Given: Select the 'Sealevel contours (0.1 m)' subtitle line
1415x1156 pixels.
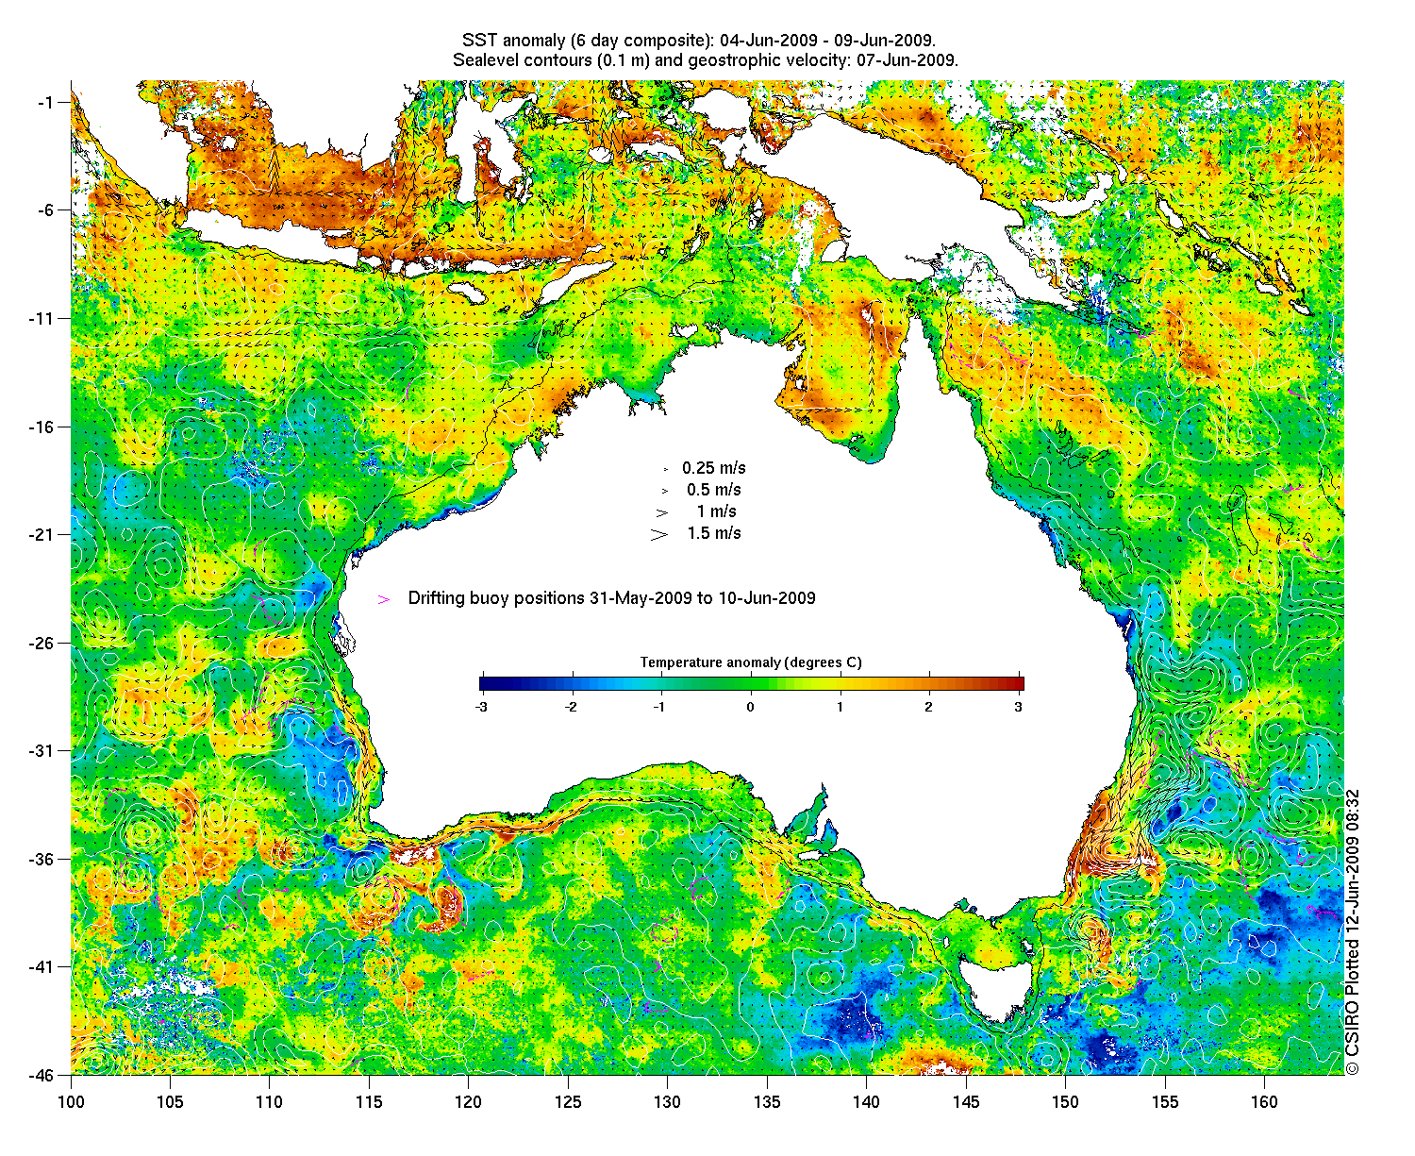Looking at the screenshot, I should coord(706,60).
